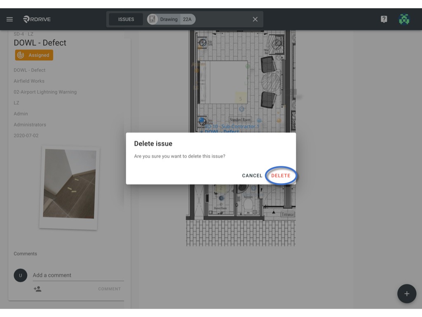The width and height of the screenshot is (422, 317).
Task: Confirm with the DELETE button
Action: (x=281, y=175)
